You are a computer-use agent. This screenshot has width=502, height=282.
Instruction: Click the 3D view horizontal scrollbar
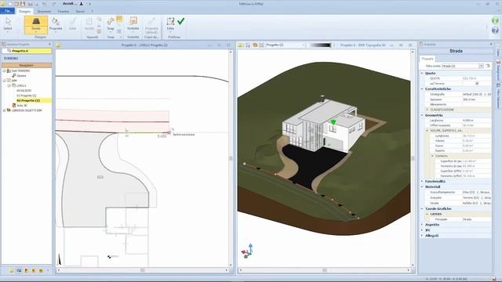click(324, 270)
